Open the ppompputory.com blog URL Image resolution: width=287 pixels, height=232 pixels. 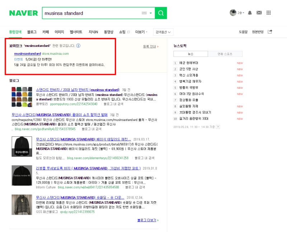point(74,104)
